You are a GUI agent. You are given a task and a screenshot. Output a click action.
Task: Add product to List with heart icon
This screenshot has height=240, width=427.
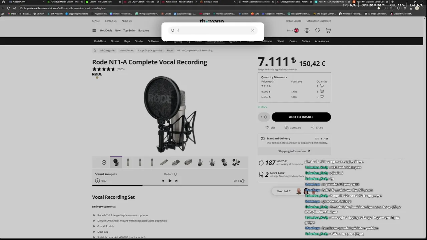[270, 127]
